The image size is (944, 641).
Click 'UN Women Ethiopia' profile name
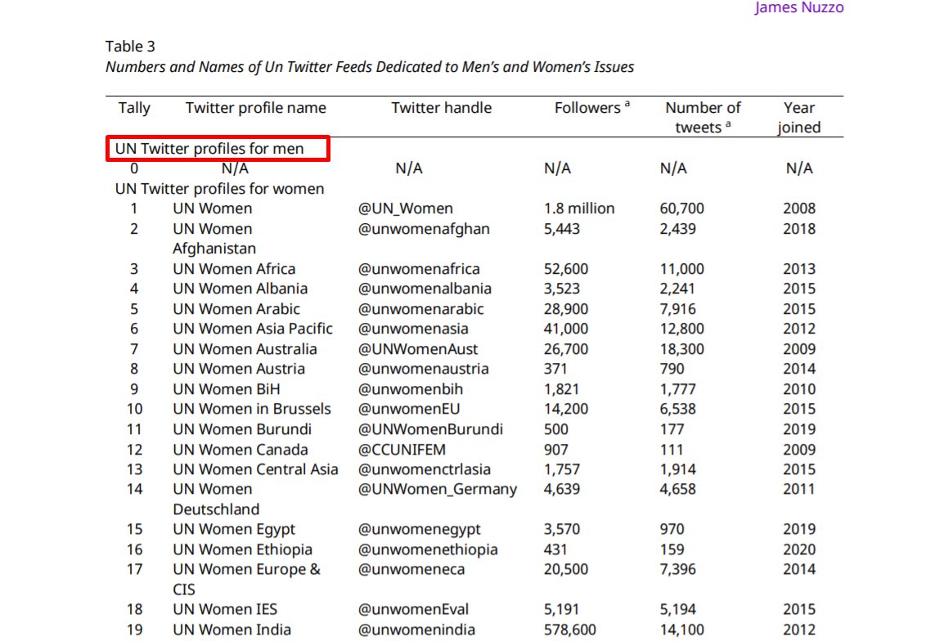(x=243, y=550)
